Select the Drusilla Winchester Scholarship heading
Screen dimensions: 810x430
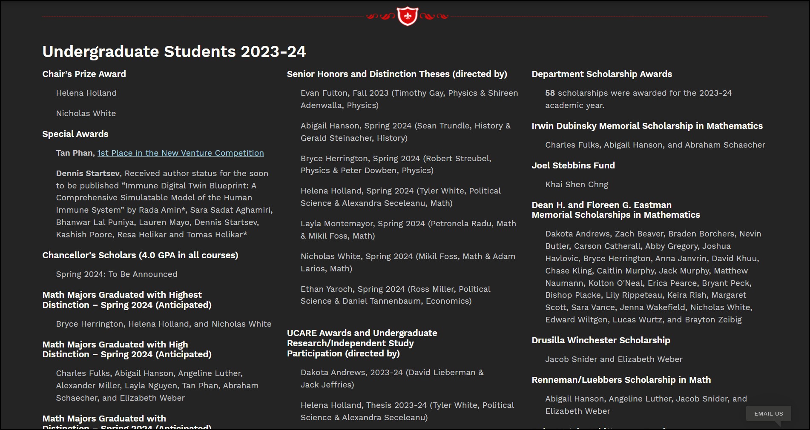tap(600, 340)
